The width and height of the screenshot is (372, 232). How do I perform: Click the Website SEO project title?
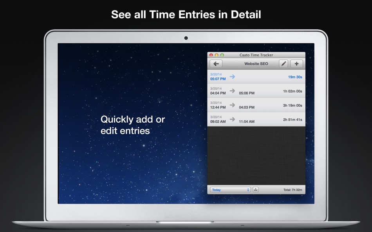(256, 64)
